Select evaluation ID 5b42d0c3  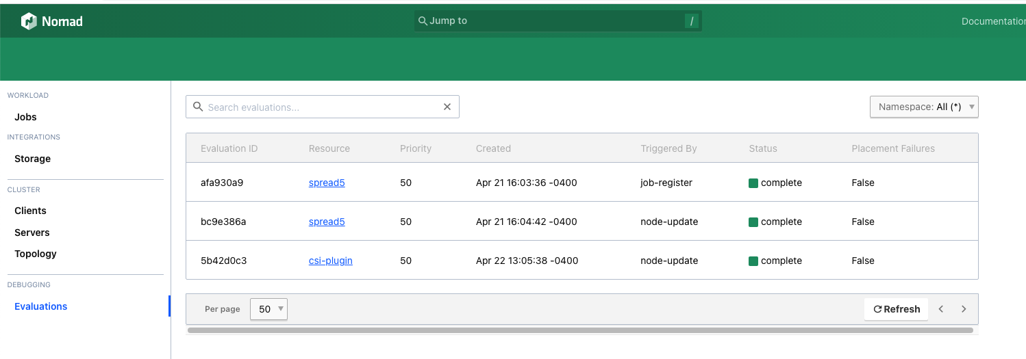[x=223, y=261]
